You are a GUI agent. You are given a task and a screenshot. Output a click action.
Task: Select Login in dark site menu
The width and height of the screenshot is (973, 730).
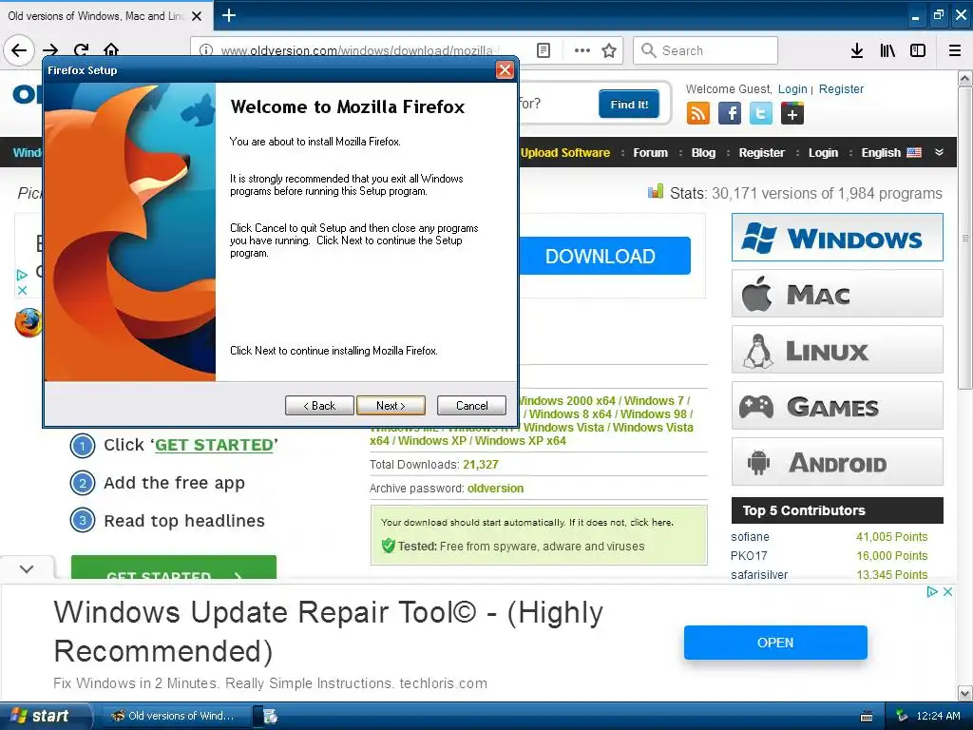(x=823, y=153)
